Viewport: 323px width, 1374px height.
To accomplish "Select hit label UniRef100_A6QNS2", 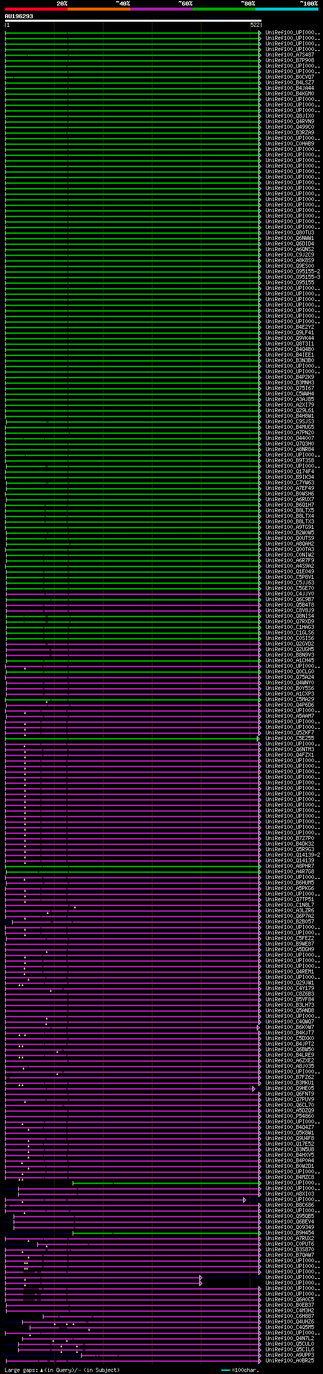I will [290, 249].
